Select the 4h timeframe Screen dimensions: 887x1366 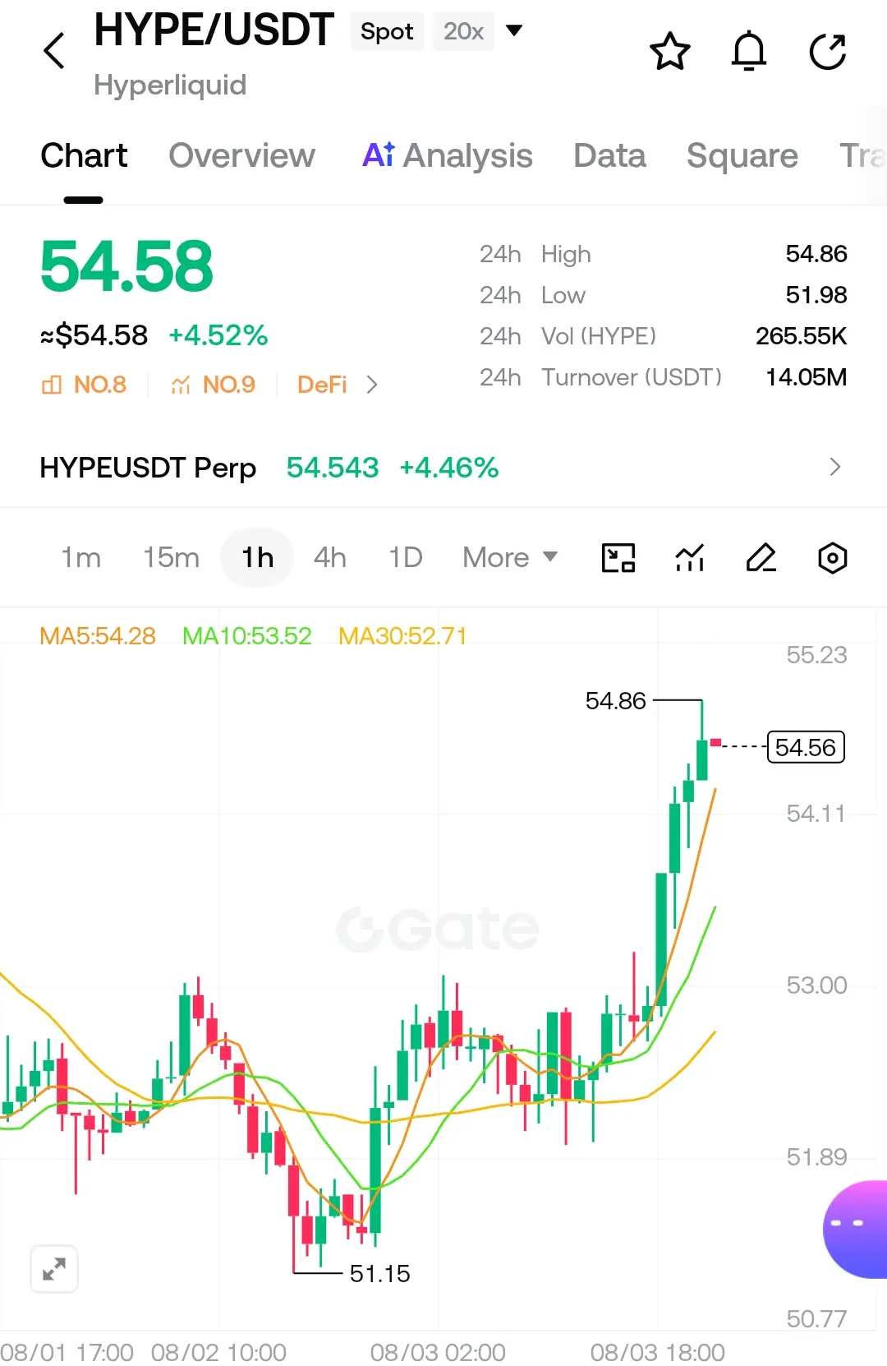click(x=329, y=557)
